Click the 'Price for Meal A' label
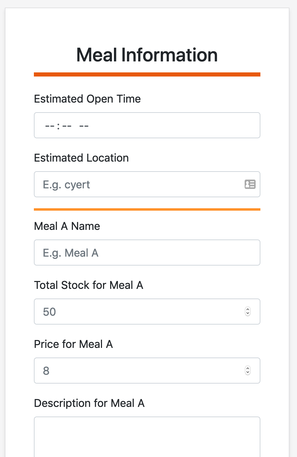The image size is (297, 457). (73, 344)
